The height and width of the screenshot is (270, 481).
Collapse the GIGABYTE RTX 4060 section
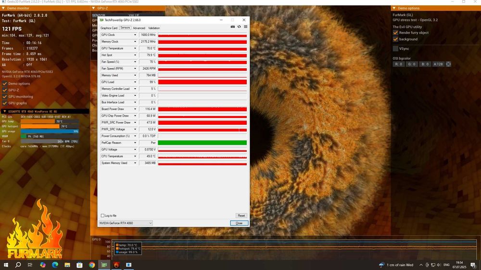[5, 112]
